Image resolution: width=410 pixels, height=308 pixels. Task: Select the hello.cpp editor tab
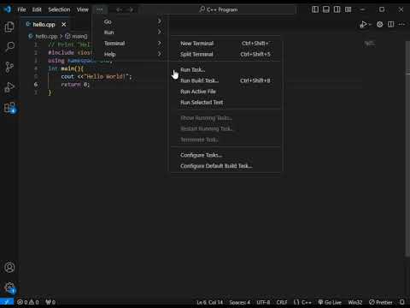(x=45, y=25)
